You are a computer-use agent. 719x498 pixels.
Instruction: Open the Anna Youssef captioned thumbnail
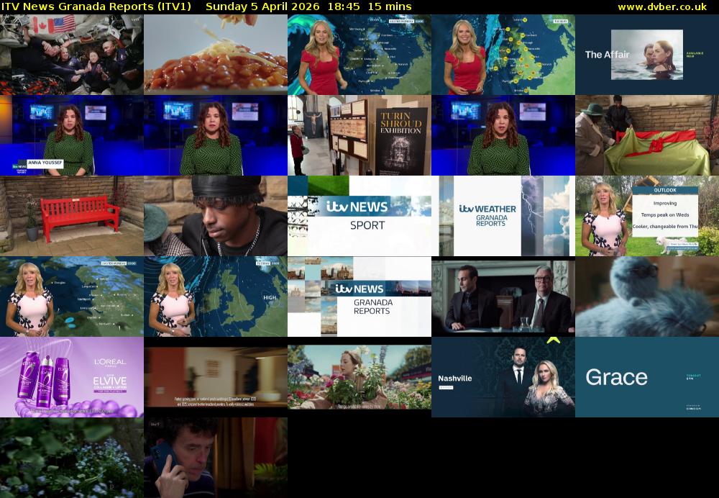(72, 135)
